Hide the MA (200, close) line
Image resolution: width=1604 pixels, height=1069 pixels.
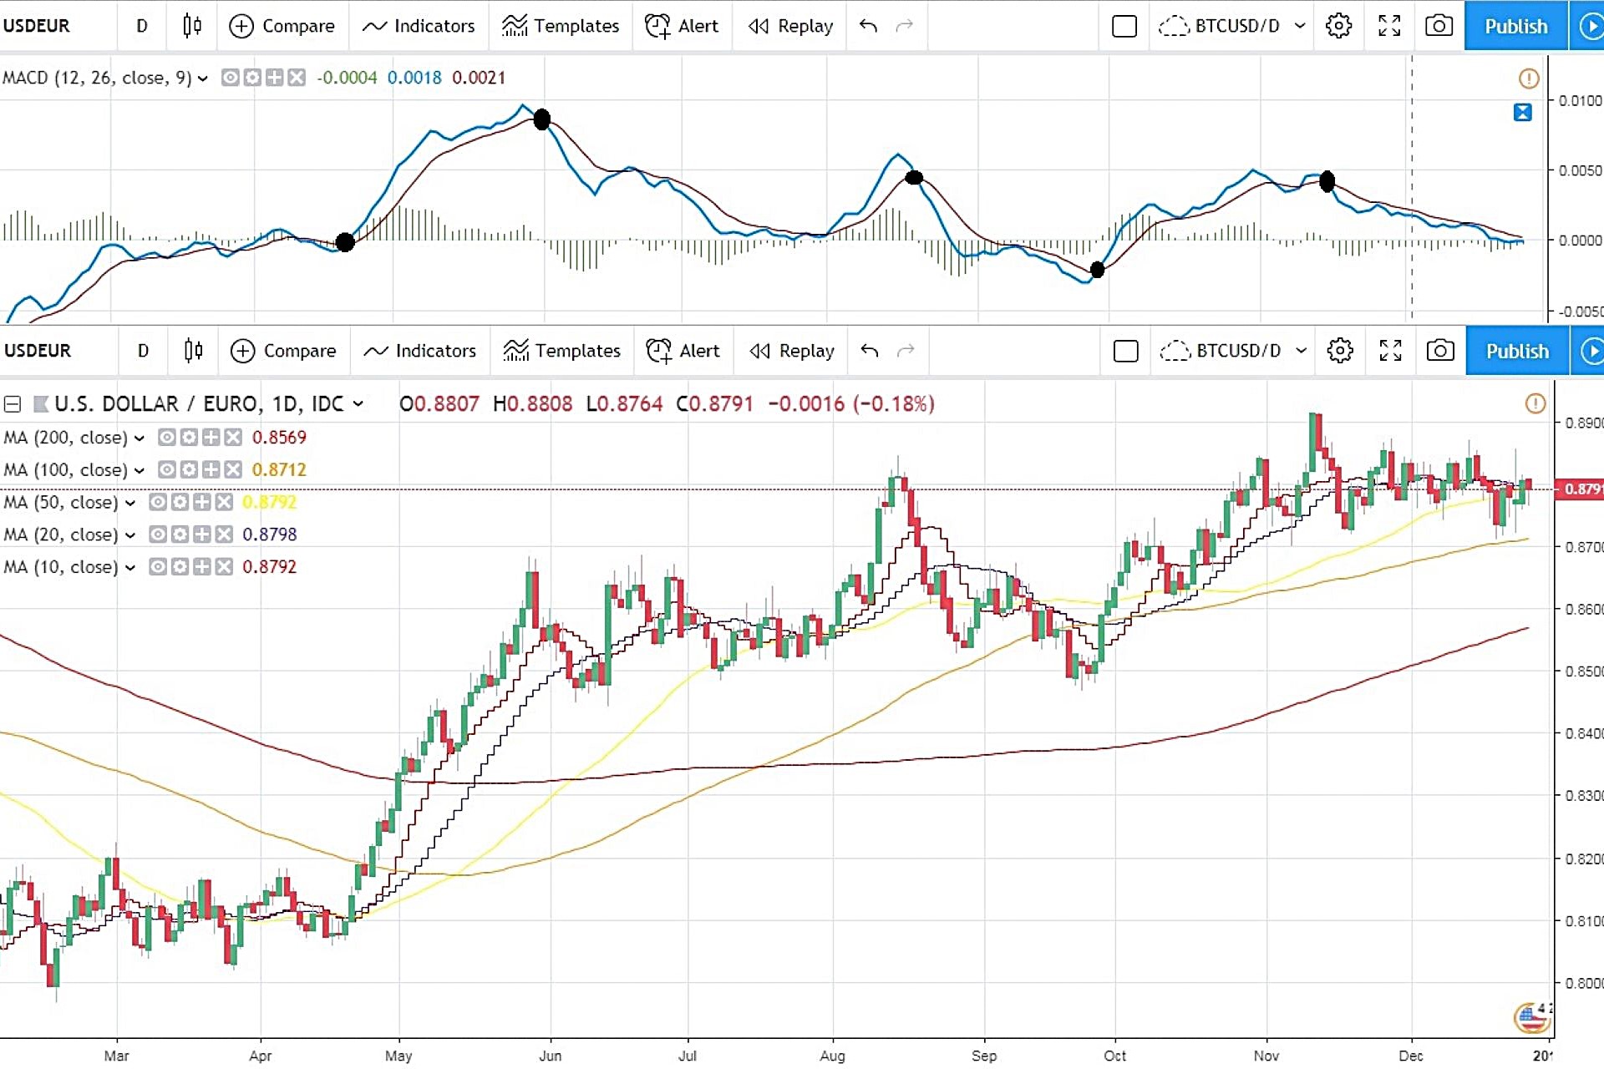click(167, 438)
